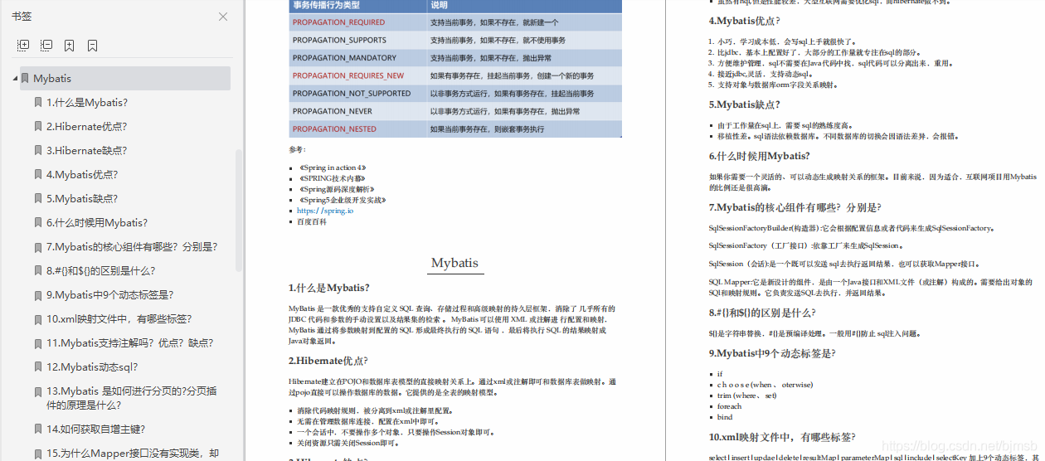The image size is (1045, 461).
Task: Select bookmark 4.Mybatis优点?
Action: [x=82, y=174]
